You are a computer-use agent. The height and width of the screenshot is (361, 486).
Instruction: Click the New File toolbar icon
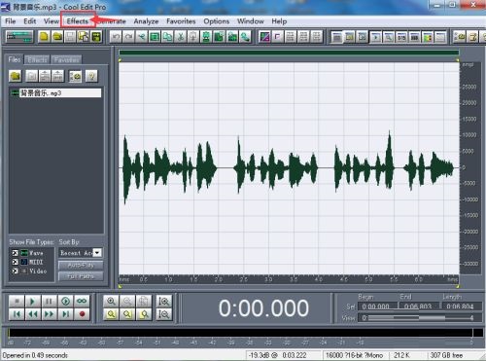pyautogui.click(x=44, y=37)
